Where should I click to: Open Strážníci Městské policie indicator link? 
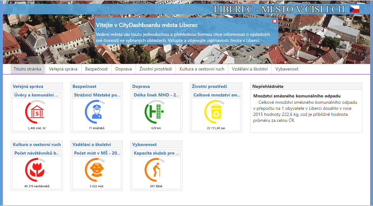pyautogui.click(x=97, y=95)
